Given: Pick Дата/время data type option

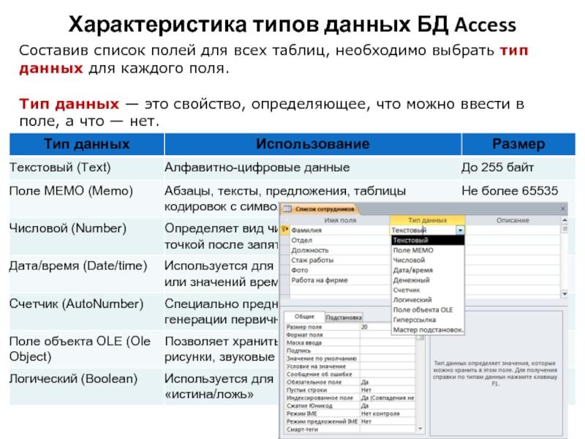Looking at the screenshot, I should point(412,270).
